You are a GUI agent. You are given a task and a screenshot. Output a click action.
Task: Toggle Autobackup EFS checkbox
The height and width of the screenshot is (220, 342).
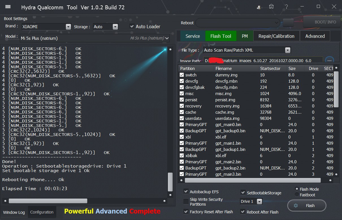pyautogui.click(x=186, y=192)
